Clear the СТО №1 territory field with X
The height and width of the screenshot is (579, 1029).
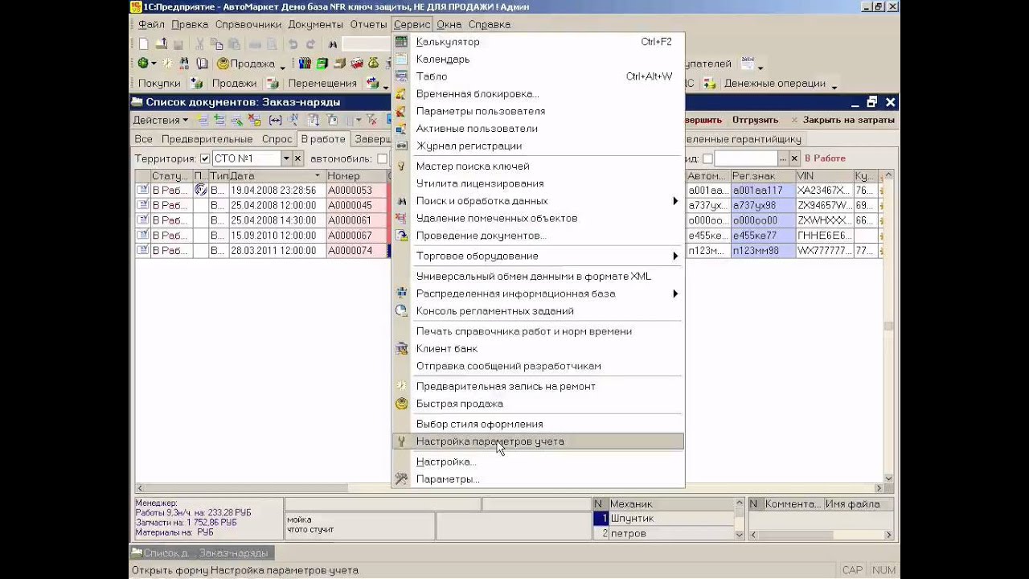[x=297, y=159]
